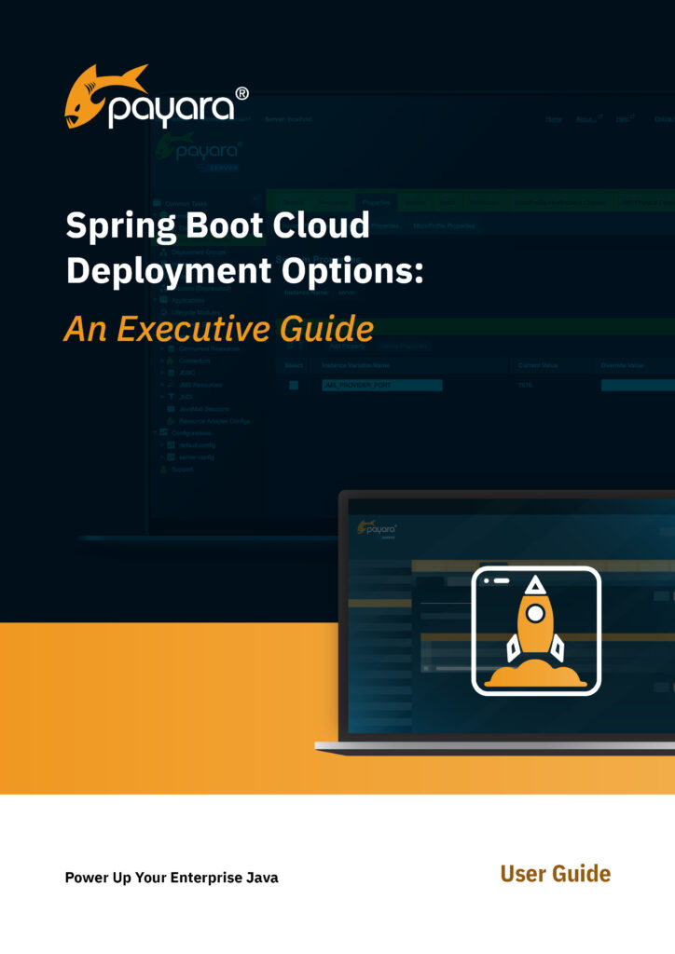This screenshot has height=954, width=675.
Task: Tick the Select checkbox beside JMS_PROVIDER_PORT
Action: [x=294, y=385]
